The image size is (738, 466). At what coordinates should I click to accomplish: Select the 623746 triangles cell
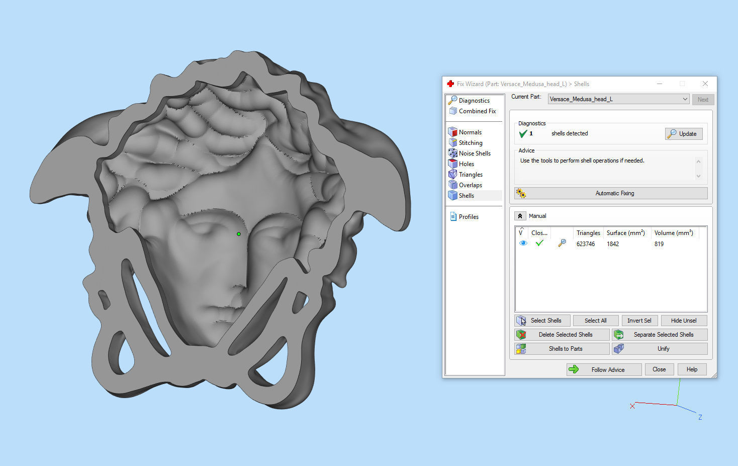[x=586, y=244]
